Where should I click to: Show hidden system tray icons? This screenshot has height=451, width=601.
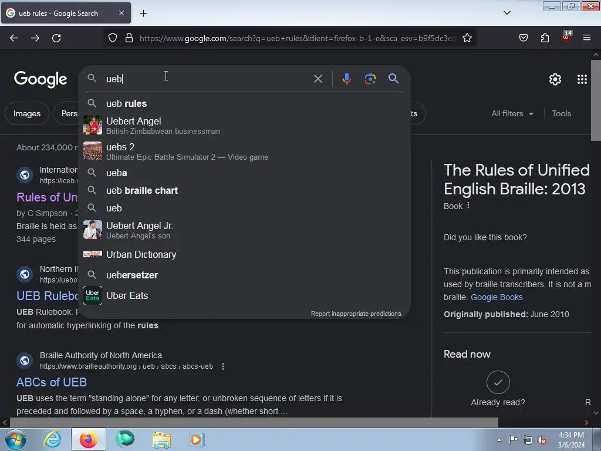point(499,440)
